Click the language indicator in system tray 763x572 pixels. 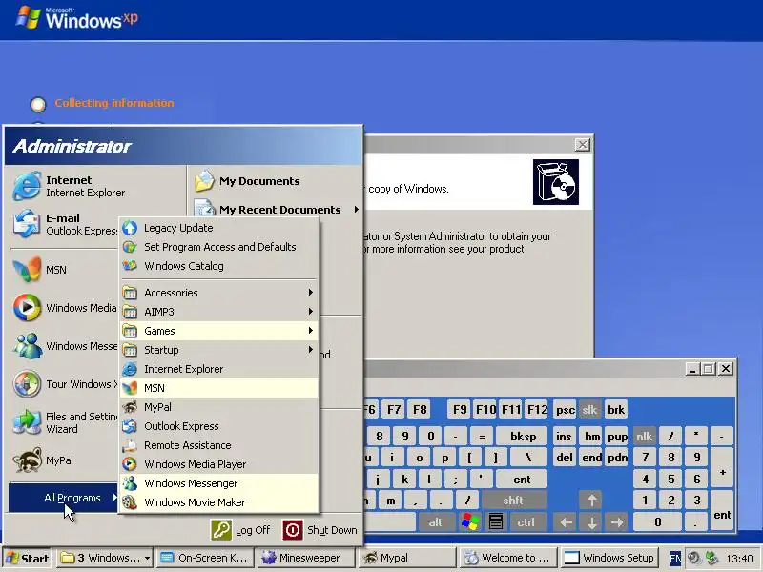[x=674, y=558]
